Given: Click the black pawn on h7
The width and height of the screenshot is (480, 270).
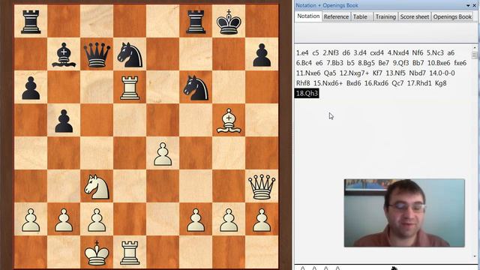Looking at the screenshot, I should (x=262, y=55).
